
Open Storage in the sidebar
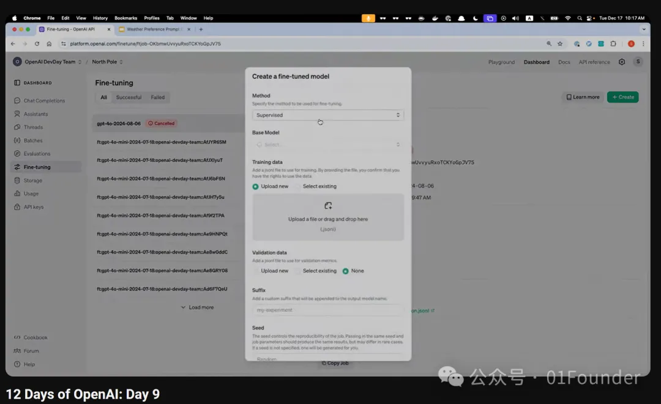(x=28, y=180)
